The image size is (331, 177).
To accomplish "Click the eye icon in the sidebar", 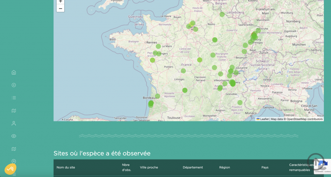I will [x=14, y=136].
